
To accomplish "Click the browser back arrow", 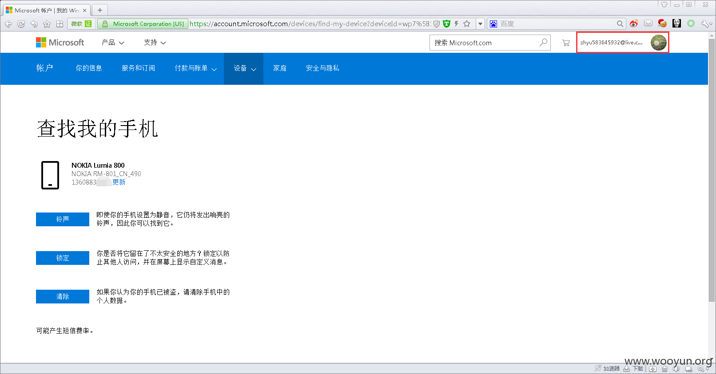I will [x=8, y=24].
